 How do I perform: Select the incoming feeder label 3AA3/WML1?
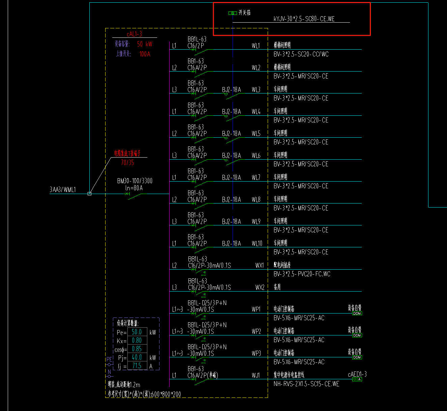pyautogui.click(x=63, y=190)
